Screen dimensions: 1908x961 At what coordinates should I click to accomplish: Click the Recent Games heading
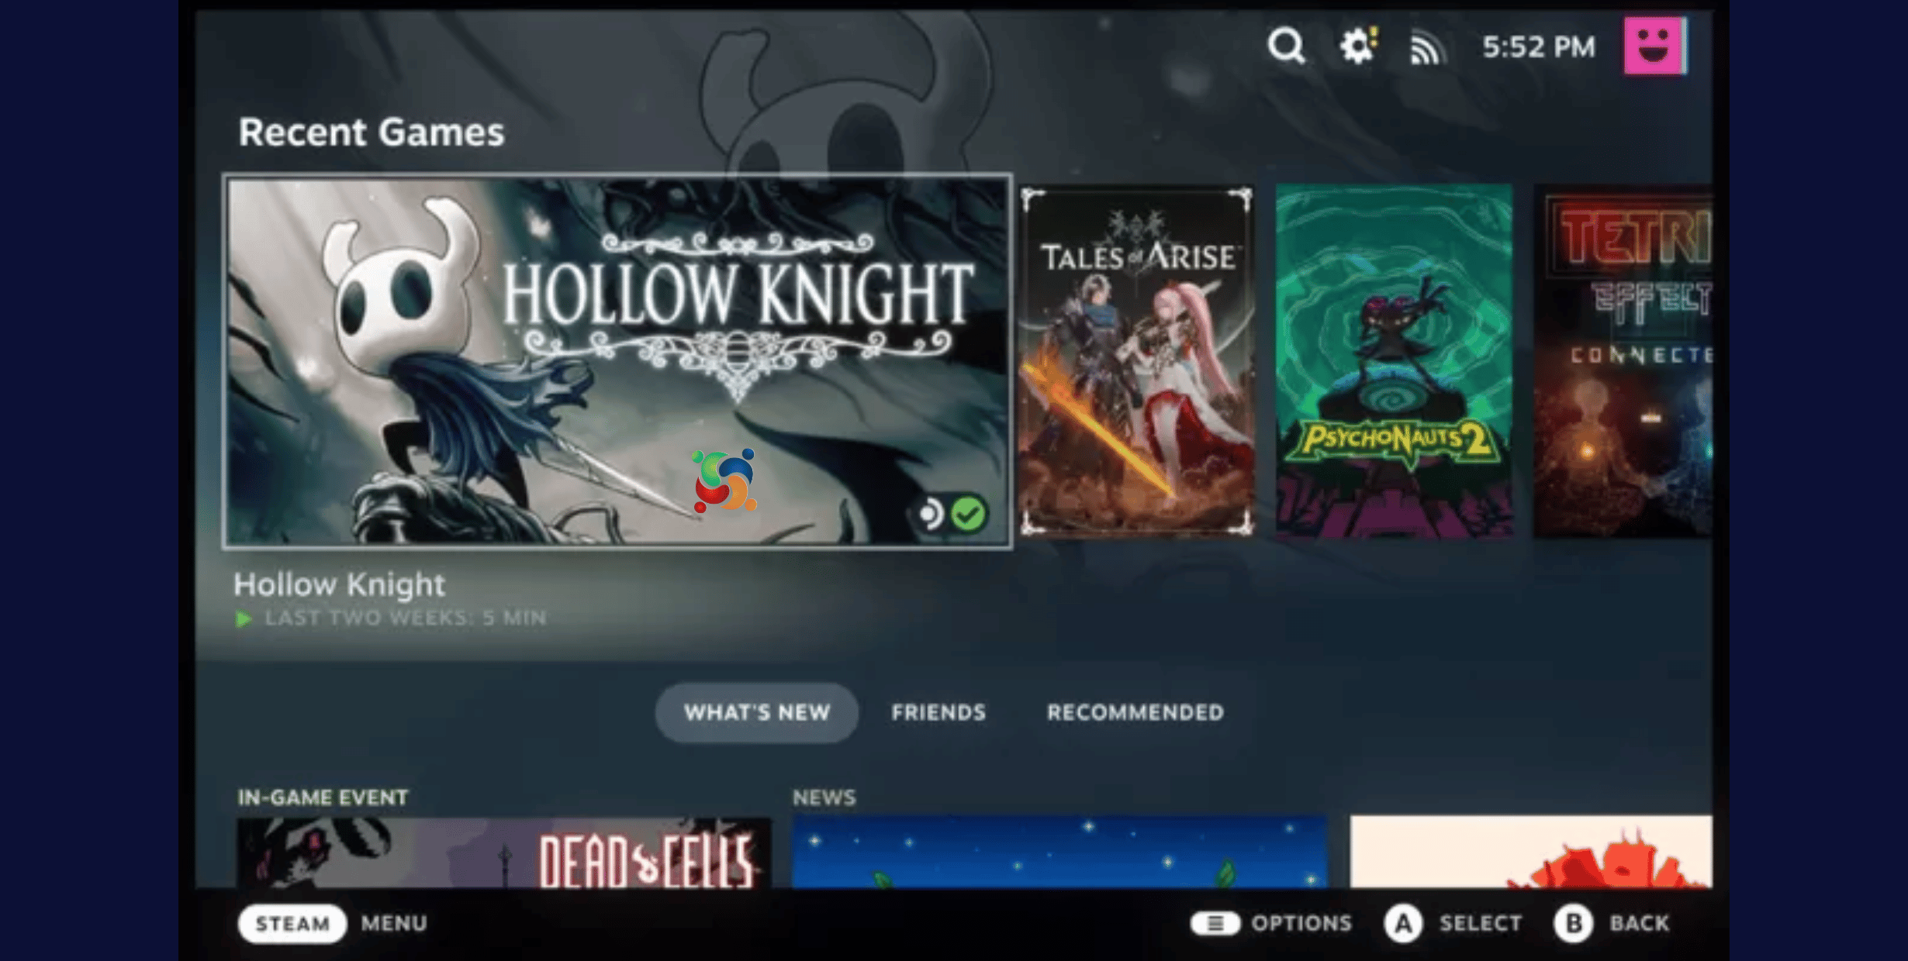coord(372,132)
